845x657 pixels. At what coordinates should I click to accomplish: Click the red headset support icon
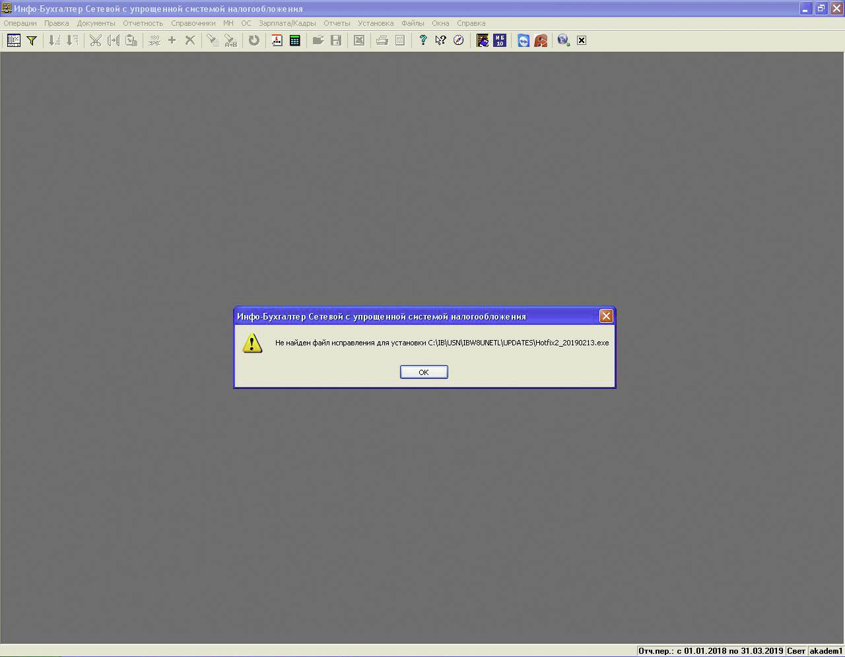[541, 40]
